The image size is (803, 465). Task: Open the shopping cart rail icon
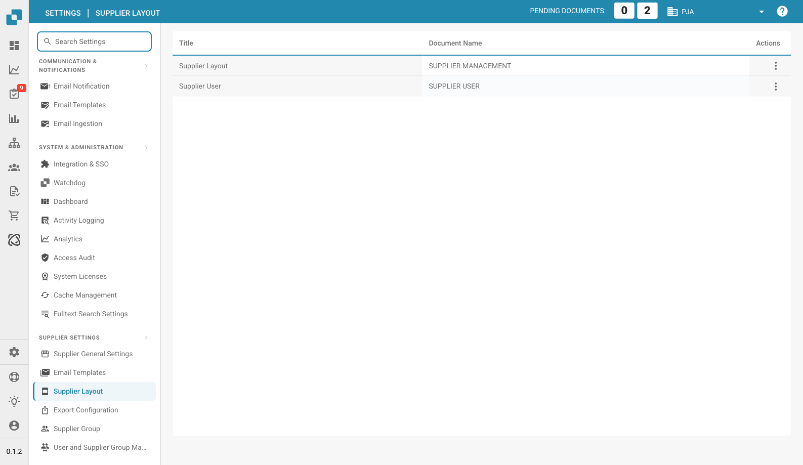point(14,216)
